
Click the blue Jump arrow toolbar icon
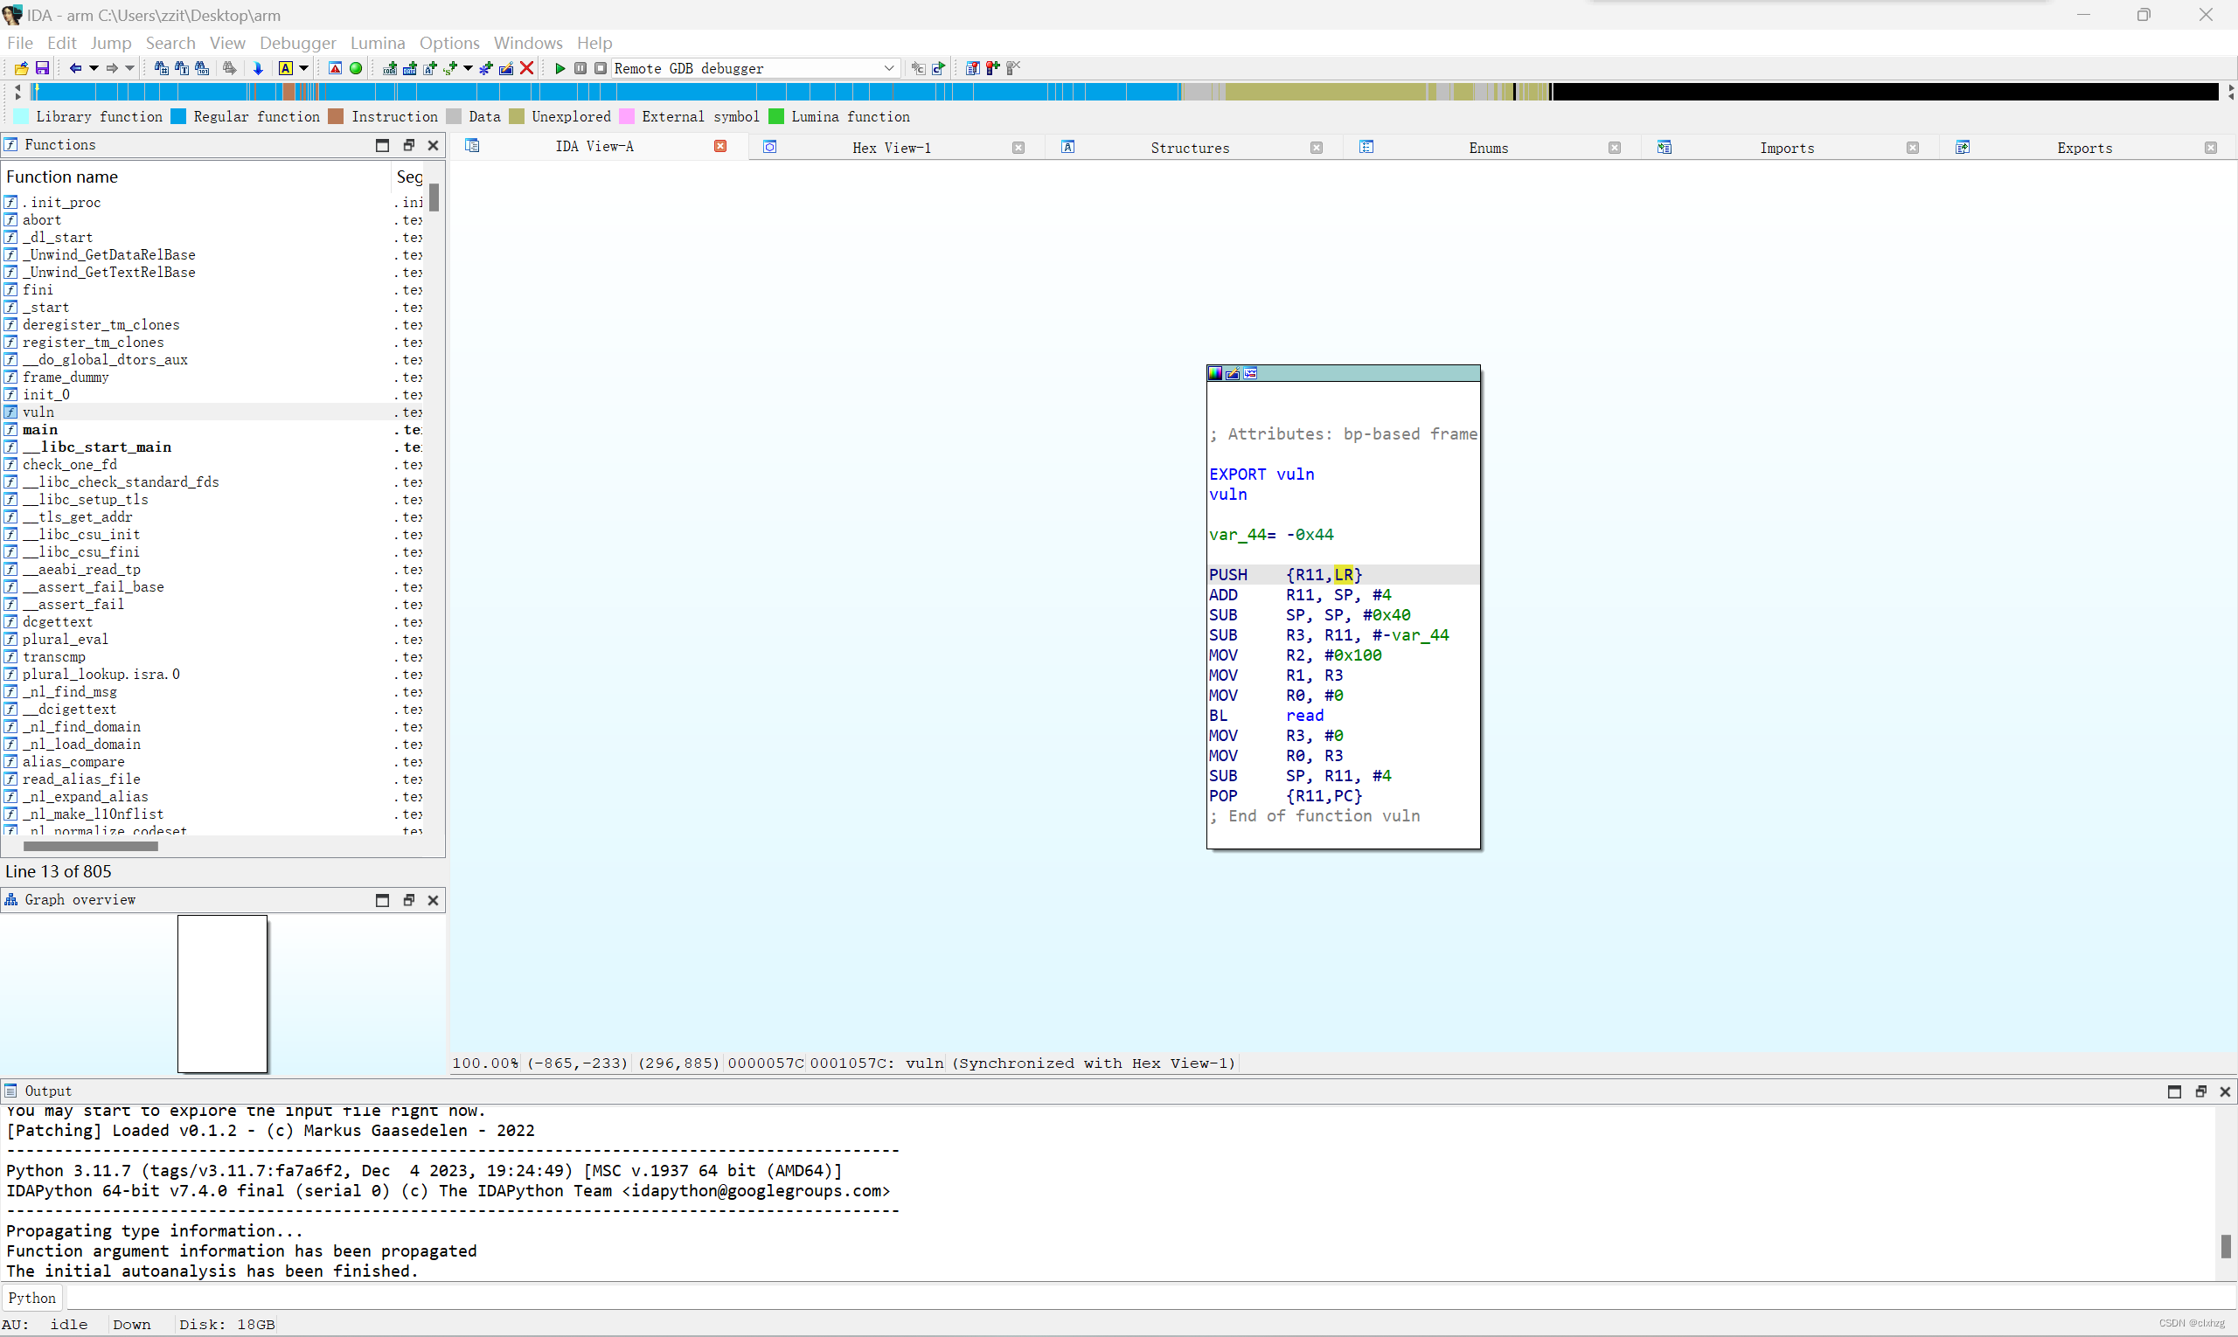click(258, 69)
